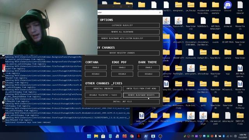The width and height of the screenshot is (249, 140).
Task: Select forge-1.7.10 jar file
Action: click(203, 118)
